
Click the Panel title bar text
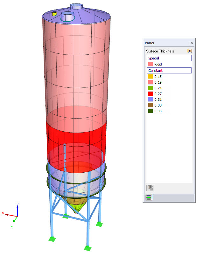point(149,43)
